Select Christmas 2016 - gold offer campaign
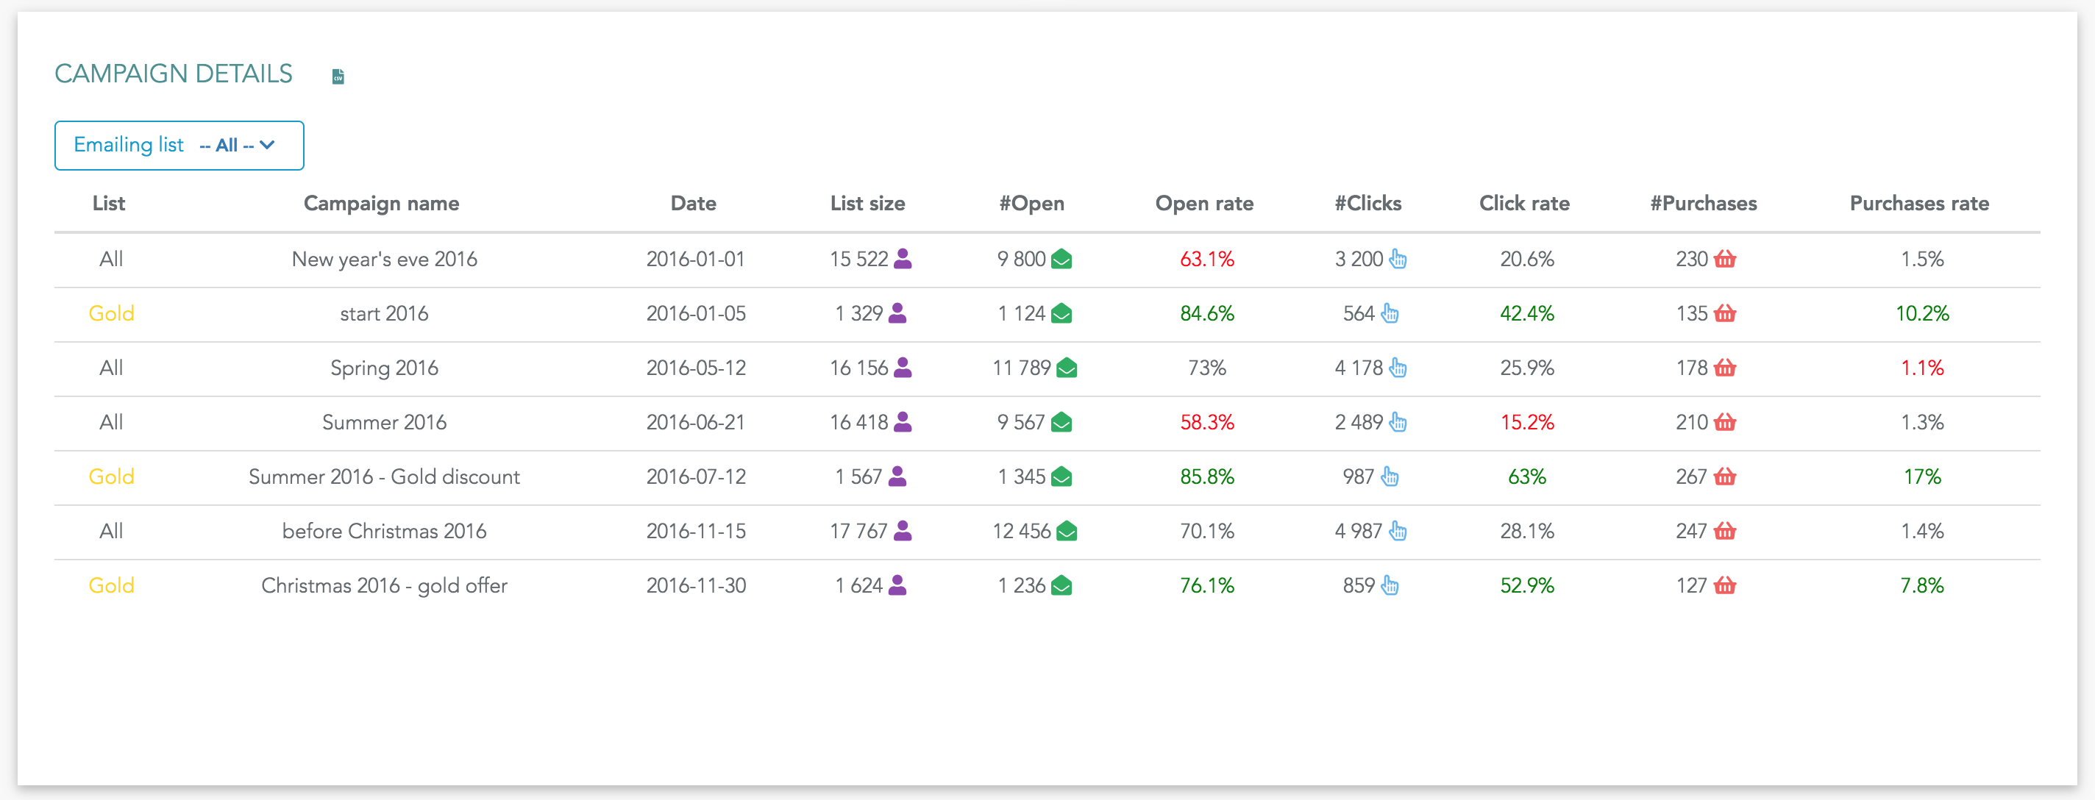2095x800 pixels. tap(384, 586)
